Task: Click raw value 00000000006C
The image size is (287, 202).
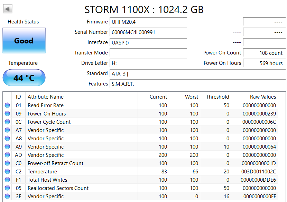Action: [x=259, y=122]
